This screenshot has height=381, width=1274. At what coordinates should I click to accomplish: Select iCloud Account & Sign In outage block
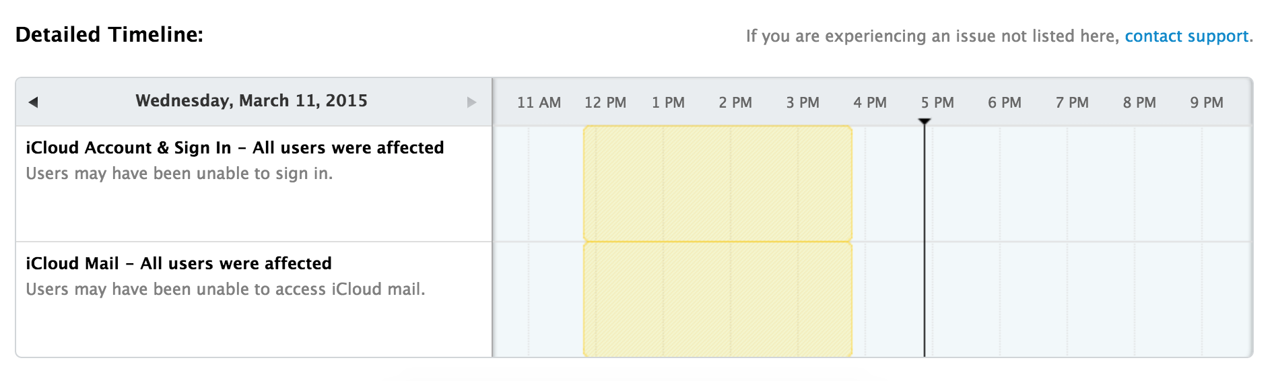717,183
